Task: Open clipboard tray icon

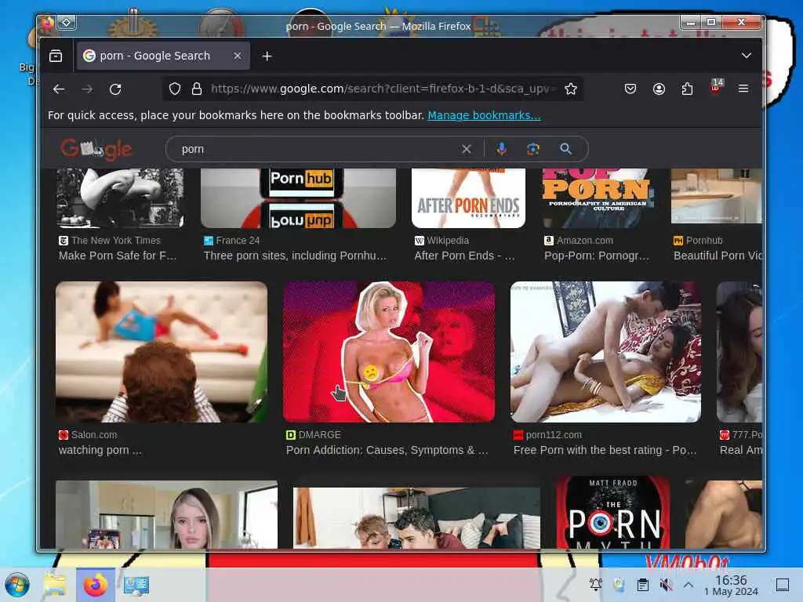Action: click(643, 585)
